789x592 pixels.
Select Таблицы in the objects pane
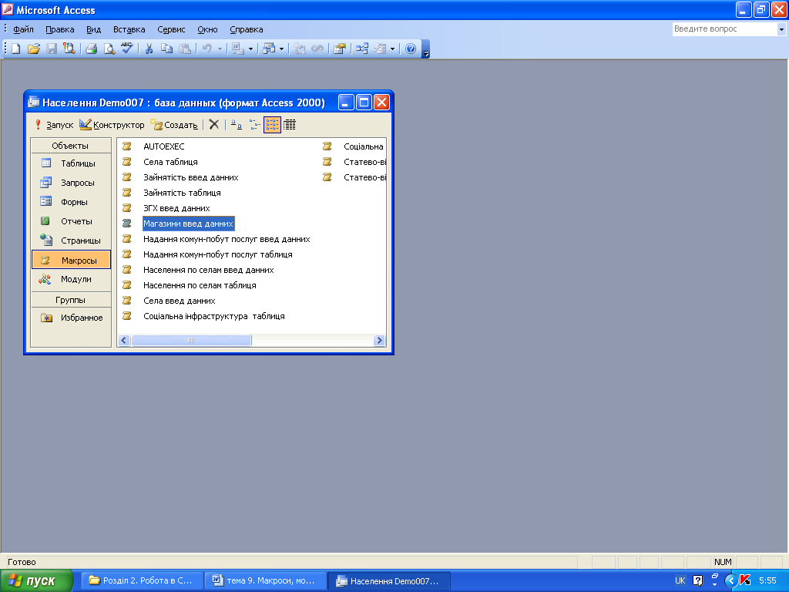tap(70, 163)
